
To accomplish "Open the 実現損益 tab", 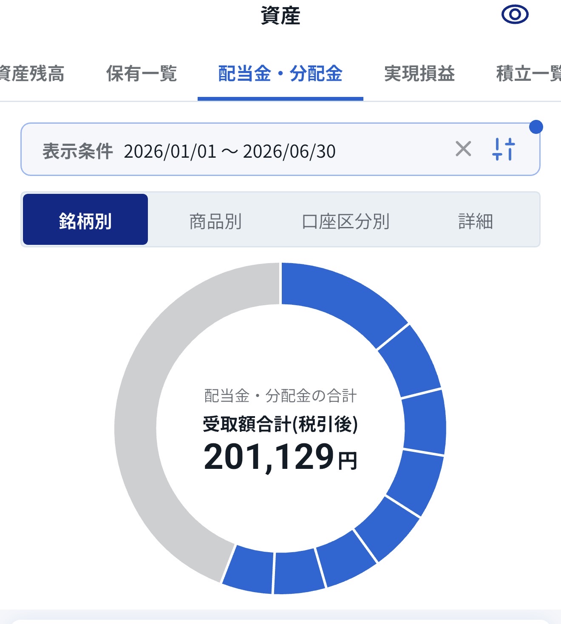I will (419, 74).
